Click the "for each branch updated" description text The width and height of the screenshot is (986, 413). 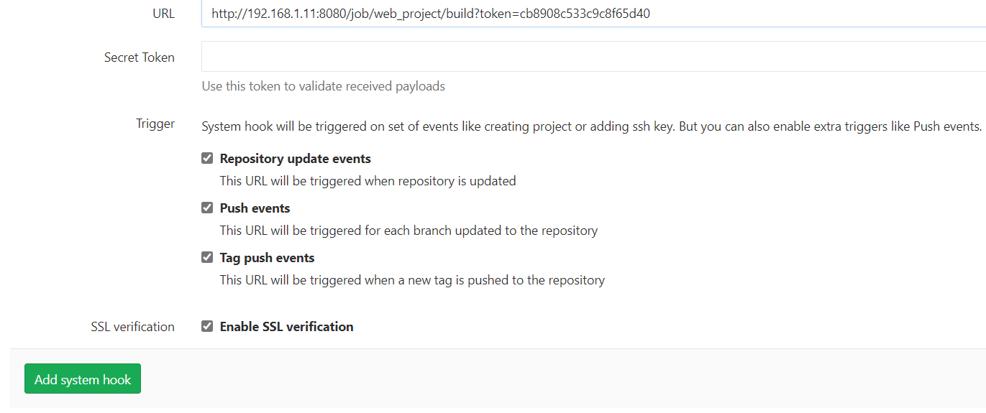tap(408, 231)
